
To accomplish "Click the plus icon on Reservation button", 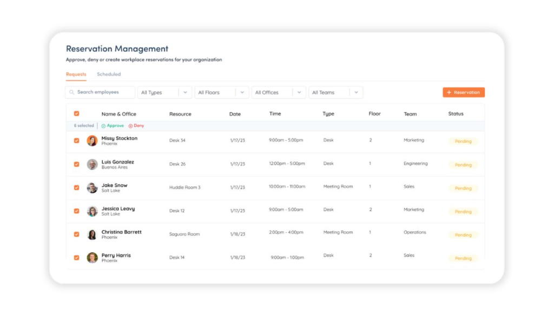I will tap(449, 92).
